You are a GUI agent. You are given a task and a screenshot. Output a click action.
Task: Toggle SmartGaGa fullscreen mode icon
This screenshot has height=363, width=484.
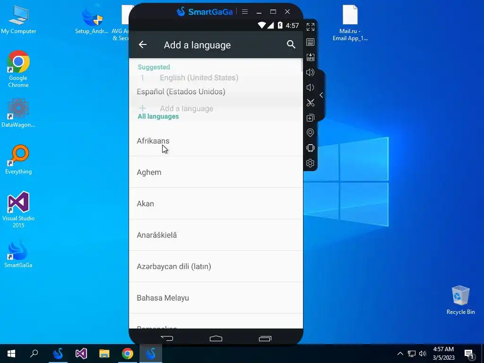(x=310, y=27)
